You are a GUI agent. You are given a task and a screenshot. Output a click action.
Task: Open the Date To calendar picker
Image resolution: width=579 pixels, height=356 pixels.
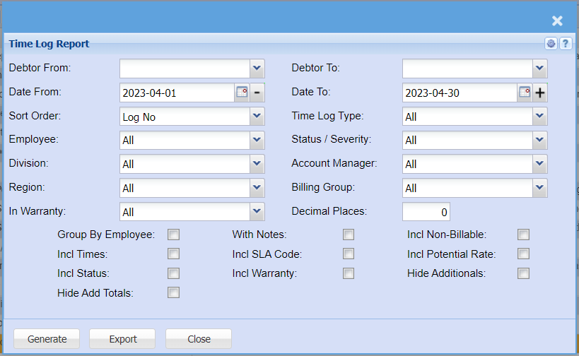click(x=525, y=93)
